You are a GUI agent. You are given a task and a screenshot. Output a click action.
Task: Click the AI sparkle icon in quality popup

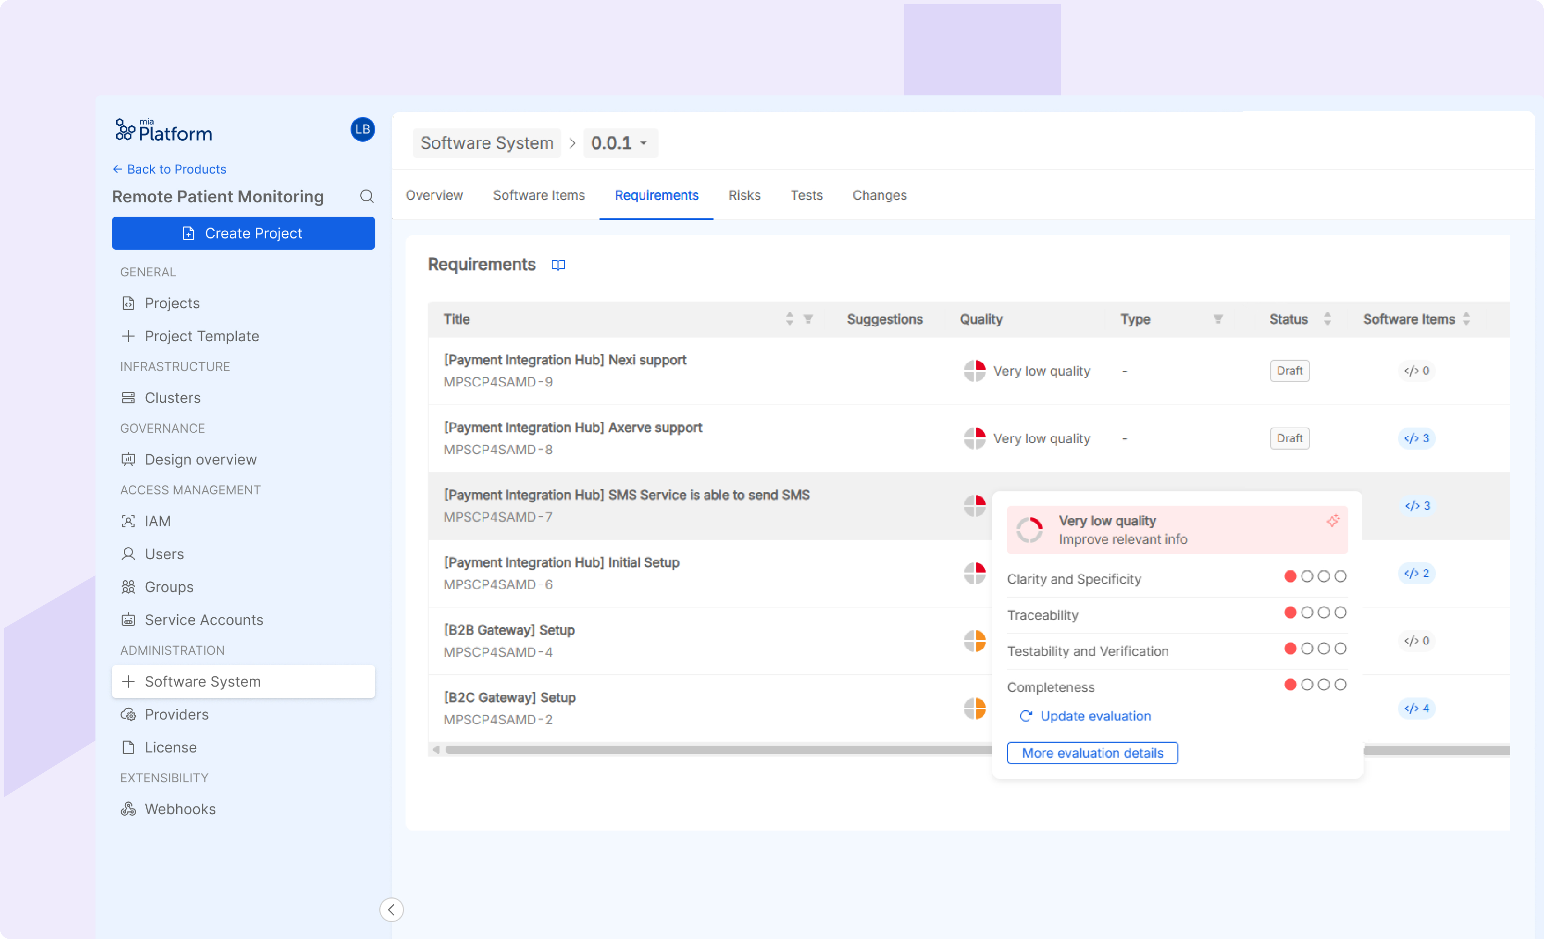pos(1333,520)
